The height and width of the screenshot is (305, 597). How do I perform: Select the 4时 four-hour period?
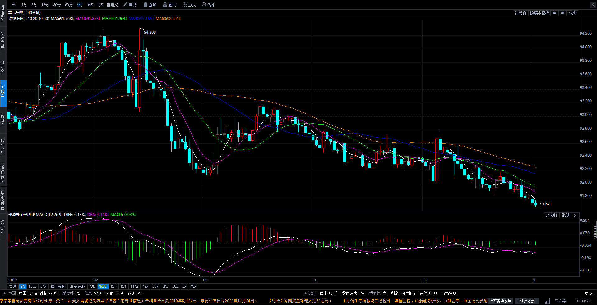tap(80, 5)
